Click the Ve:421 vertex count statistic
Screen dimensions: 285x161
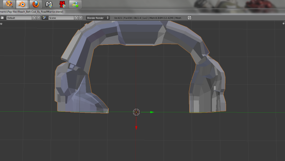[118, 18]
